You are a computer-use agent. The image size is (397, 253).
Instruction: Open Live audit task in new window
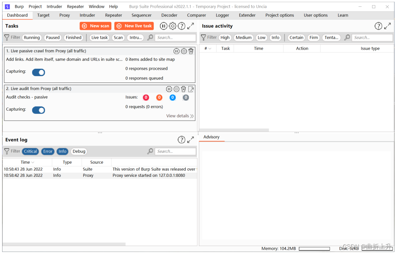pos(191,89)
